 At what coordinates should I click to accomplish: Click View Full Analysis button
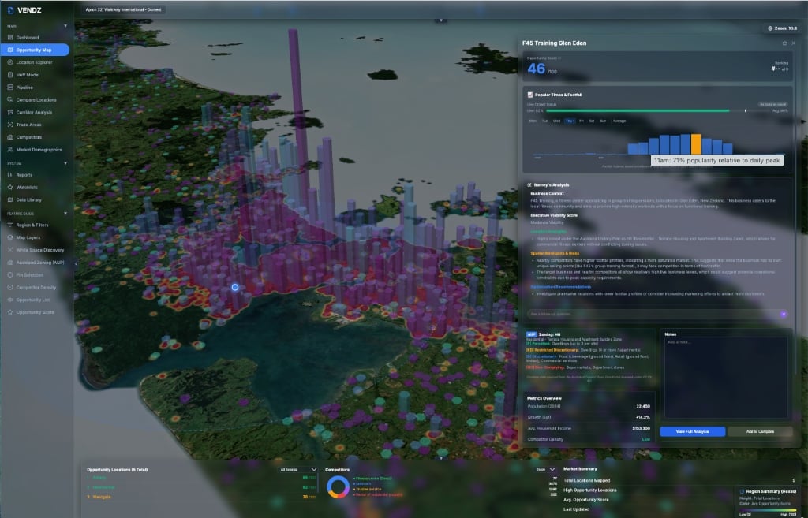[x=693, y=431]
